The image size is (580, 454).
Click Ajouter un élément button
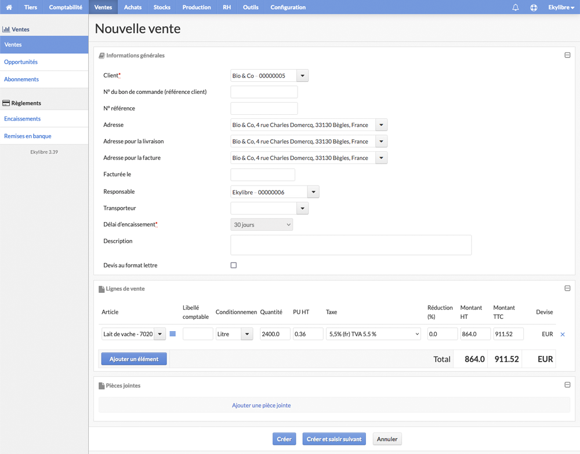pyautogui.click(x=134, y=359)
